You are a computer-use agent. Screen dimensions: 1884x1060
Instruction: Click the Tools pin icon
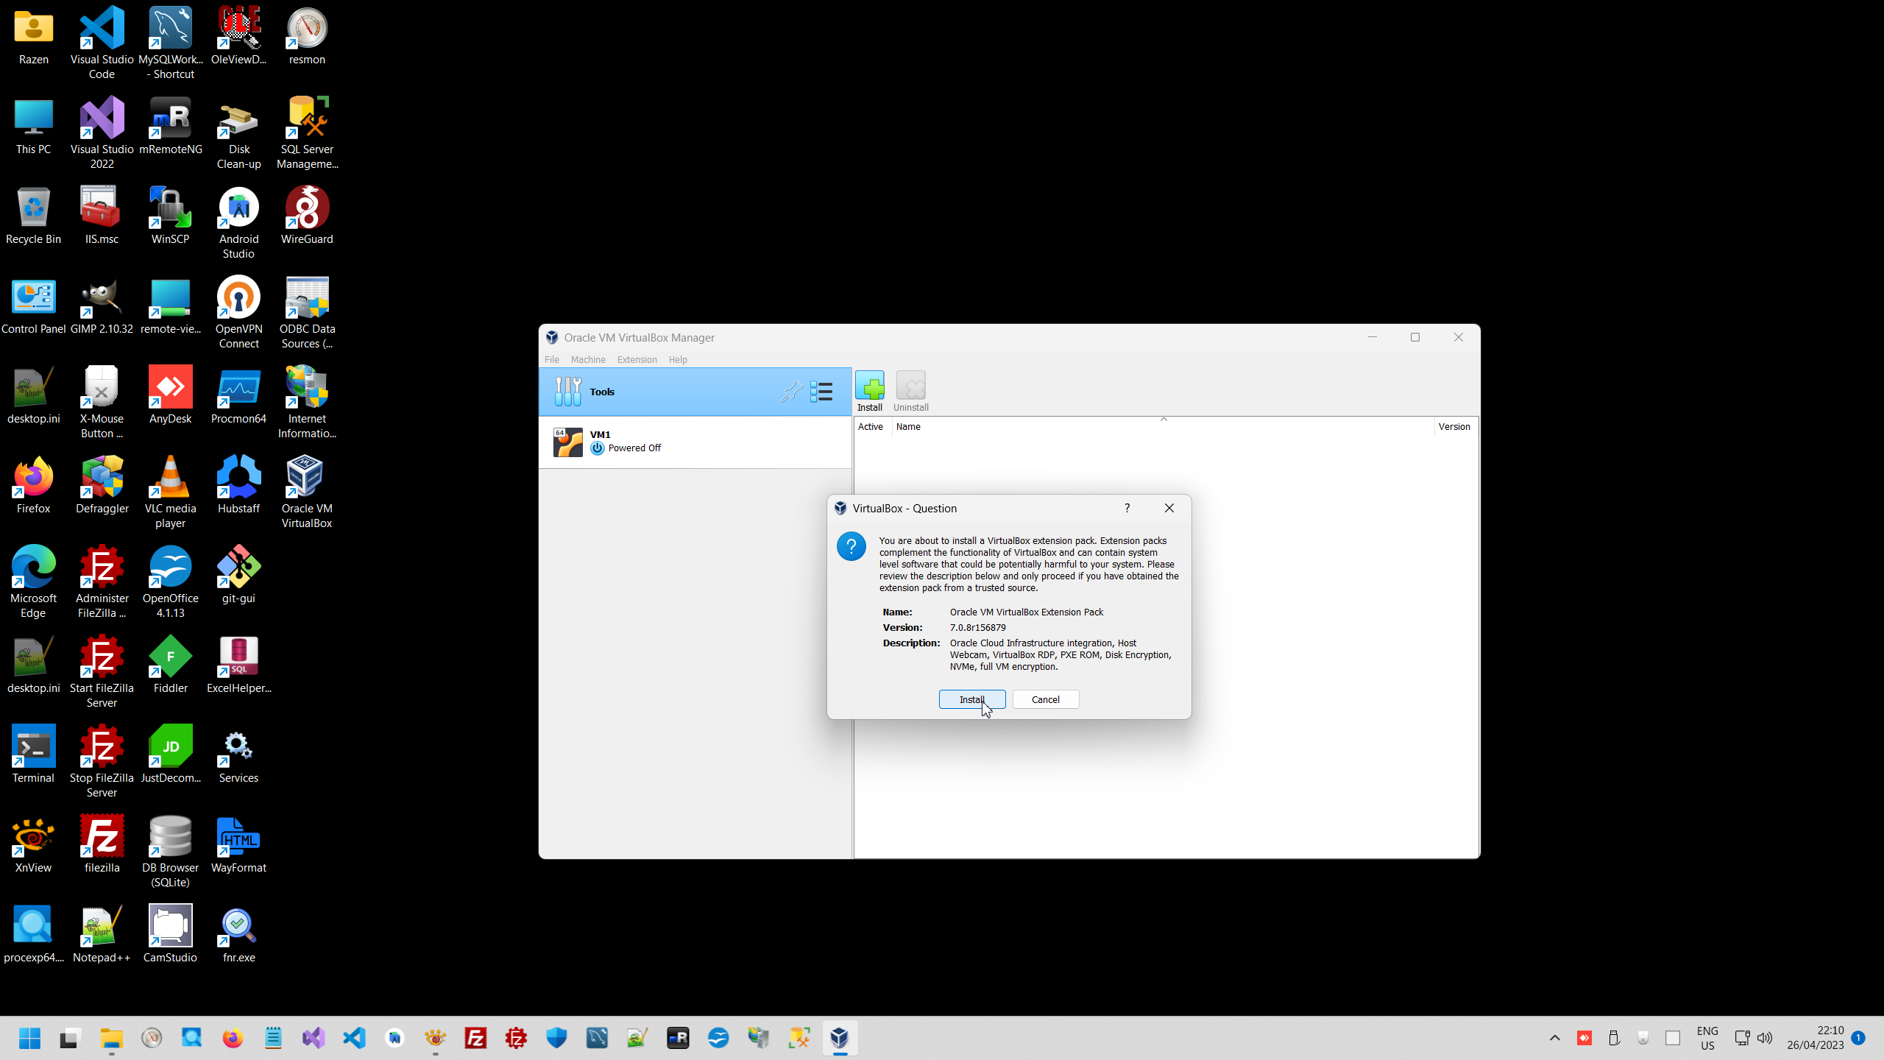[791, 392]
